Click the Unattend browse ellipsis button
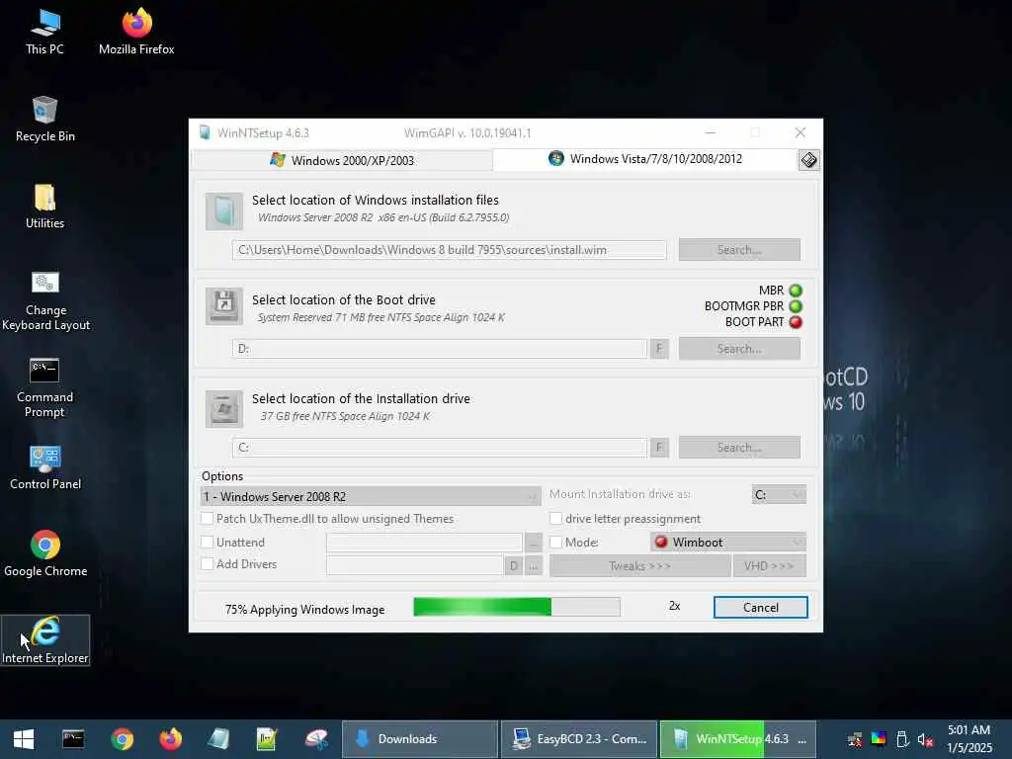This screenshot has width=1012, height=759. (533, 543)
